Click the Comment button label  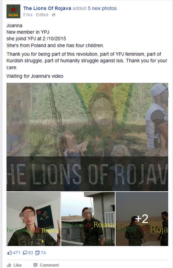tap(49, 265)
